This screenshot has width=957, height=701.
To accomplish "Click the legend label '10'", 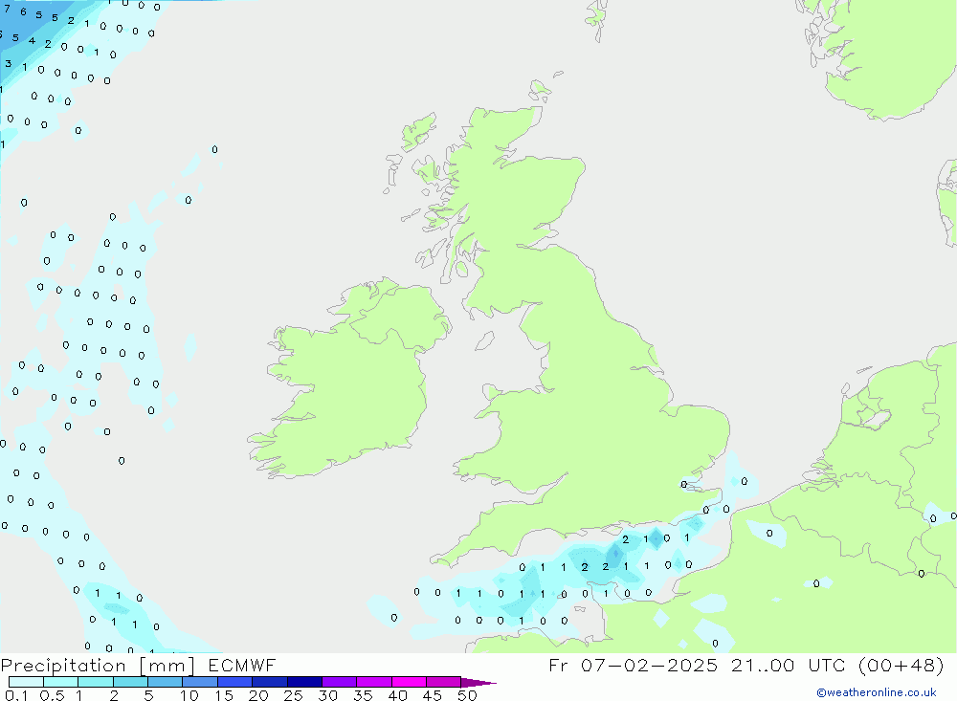I will (x=189, y=695).
